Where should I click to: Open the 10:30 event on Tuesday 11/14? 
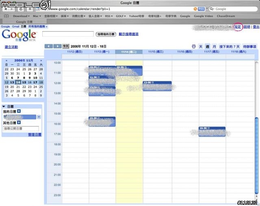click(129, 71)
